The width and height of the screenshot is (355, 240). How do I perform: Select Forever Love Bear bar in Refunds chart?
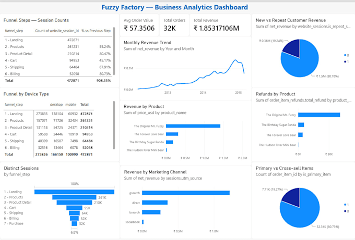[x=300, y=135]
